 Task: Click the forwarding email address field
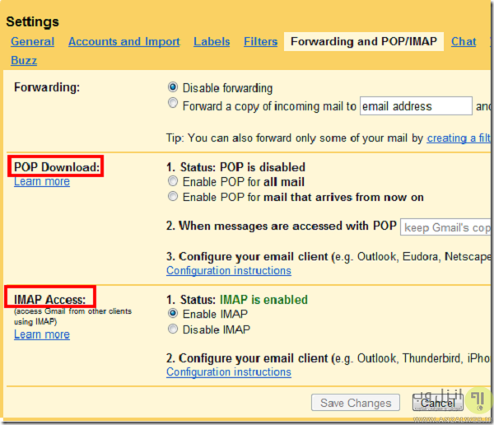416,106
